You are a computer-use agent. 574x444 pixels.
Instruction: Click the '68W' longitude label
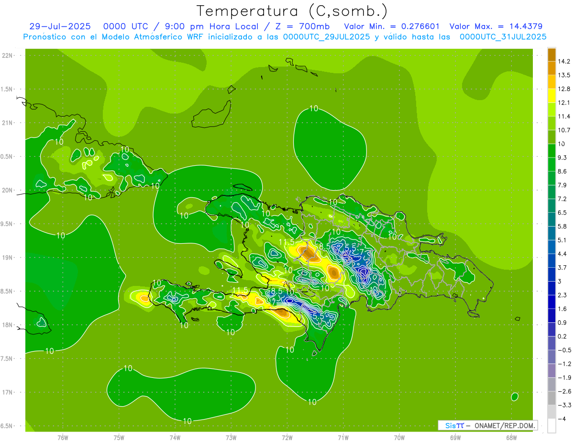(x=511, y=437)
